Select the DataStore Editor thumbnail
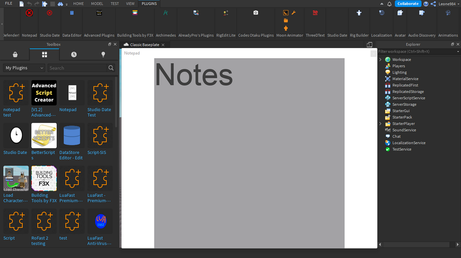 point(72,136)
